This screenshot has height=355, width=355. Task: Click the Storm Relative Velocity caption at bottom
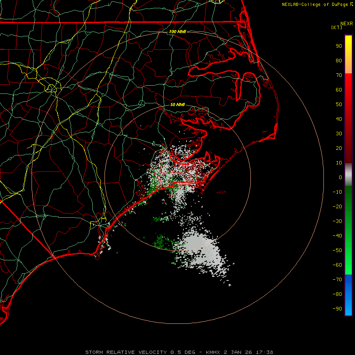point(179,352)
